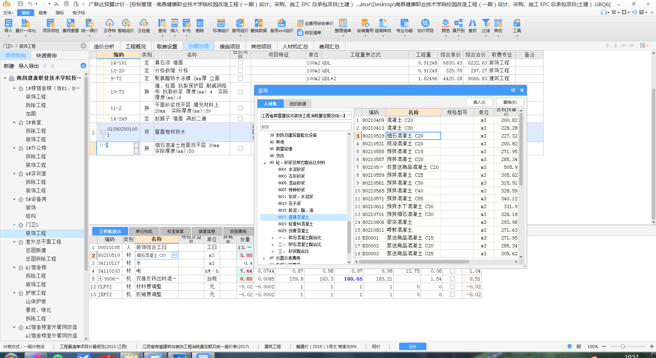Open 标准组价 toolbar icon
The height and width of the screenshot is (358, 656).
(221, 26)
